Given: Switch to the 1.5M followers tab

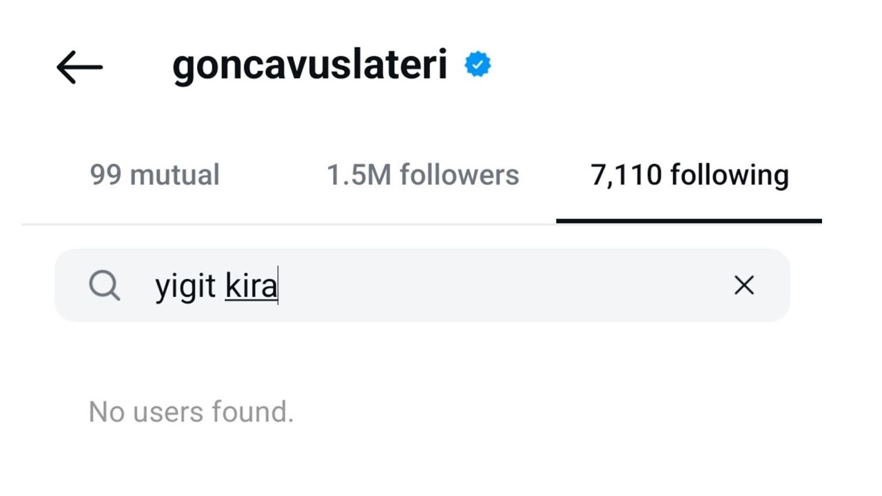Looking at the screenshot, I should (x=422, y=176).
